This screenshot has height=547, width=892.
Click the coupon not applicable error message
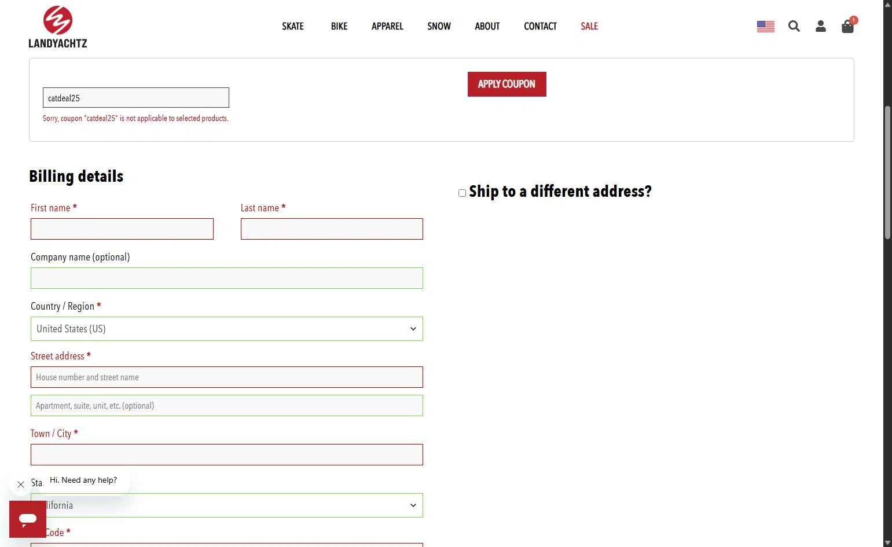pos(135,118)
